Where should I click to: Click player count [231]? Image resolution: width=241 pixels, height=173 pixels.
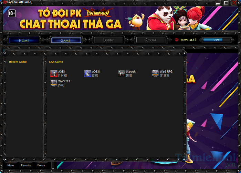click(x=95, y=76)
